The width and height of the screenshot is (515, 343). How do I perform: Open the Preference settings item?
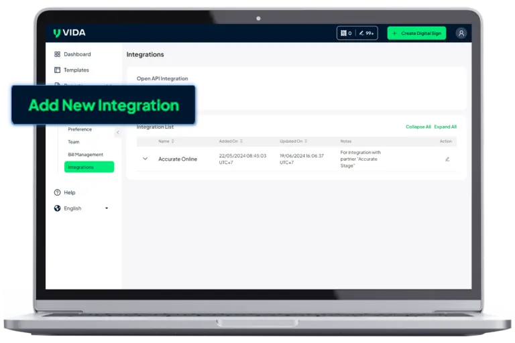80,129
